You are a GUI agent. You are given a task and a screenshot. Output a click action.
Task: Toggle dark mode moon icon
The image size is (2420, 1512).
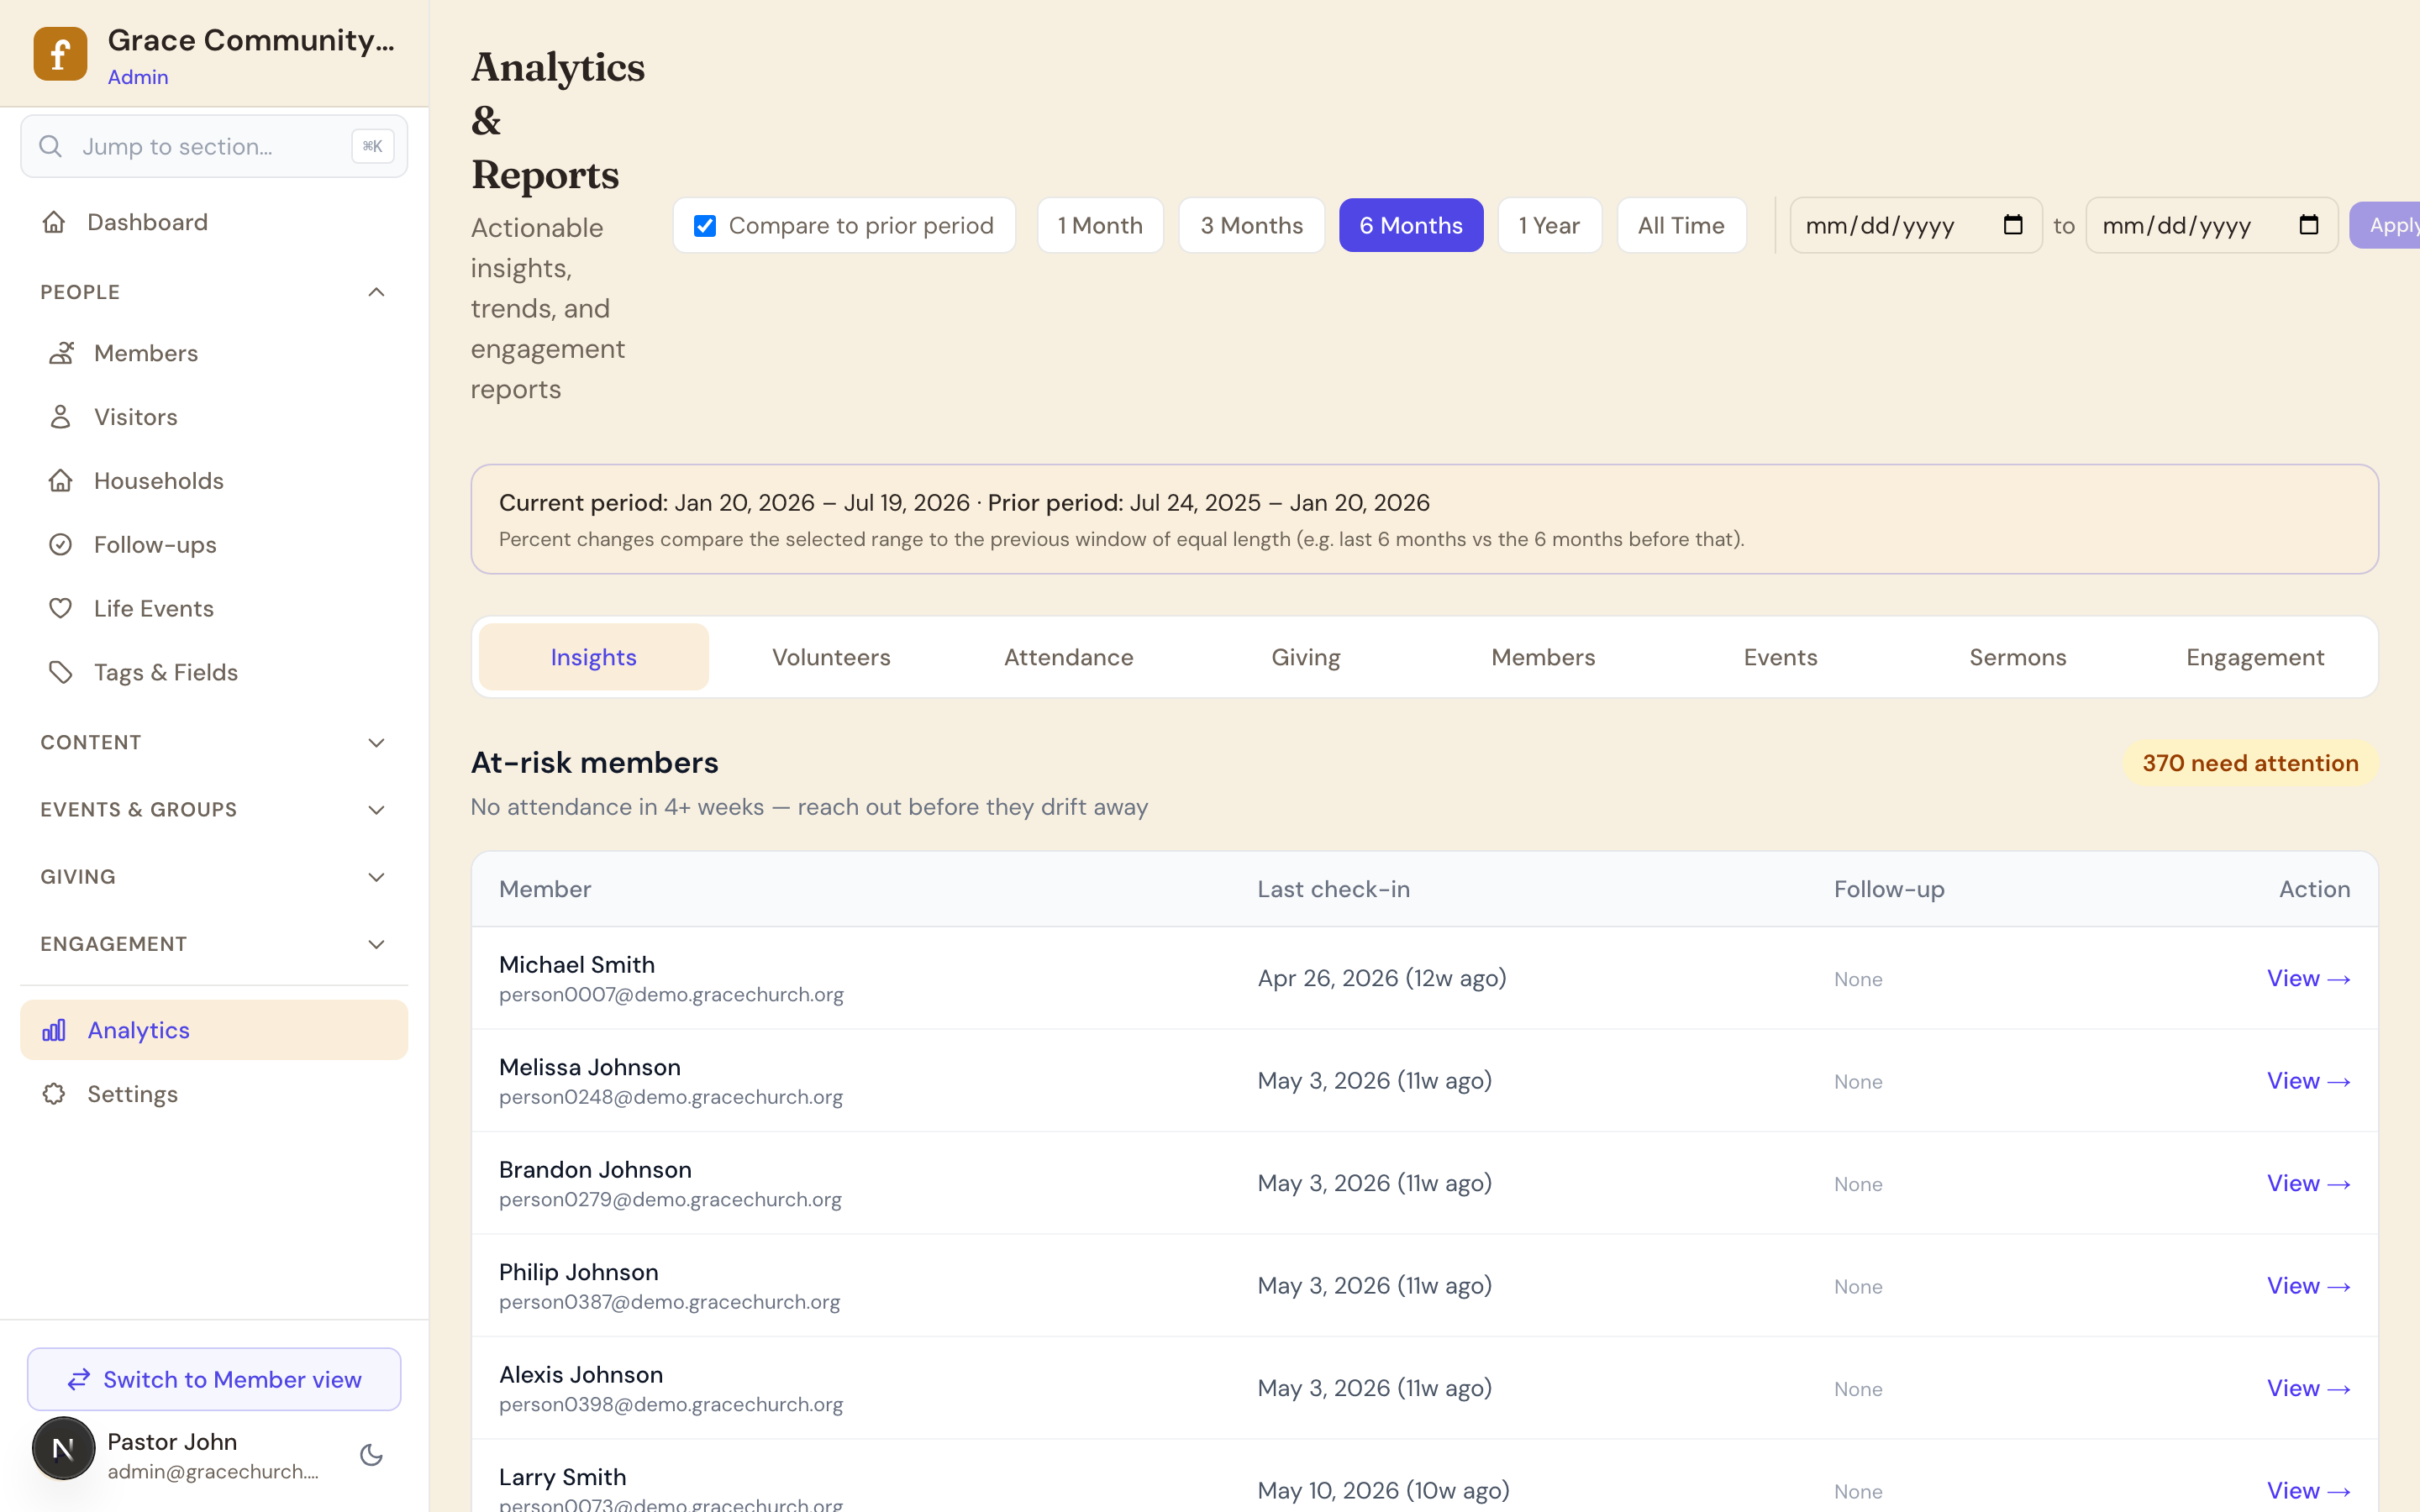tap(371, 1455)
